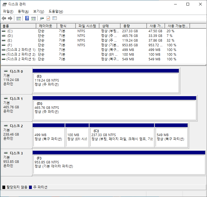
Task: Click the 정상 (EFI ... status cell
Action: pyautogui.click(x=109, y=54)
